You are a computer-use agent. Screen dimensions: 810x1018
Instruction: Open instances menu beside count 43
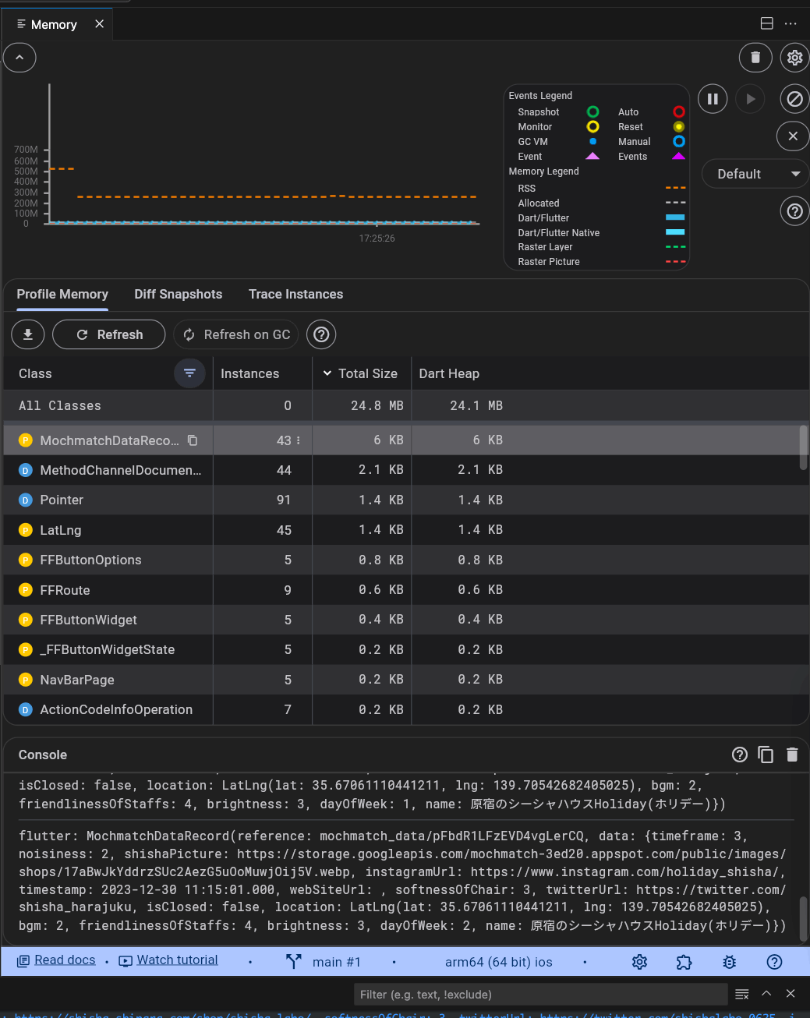pyautogui.click(x=299, y=440)
